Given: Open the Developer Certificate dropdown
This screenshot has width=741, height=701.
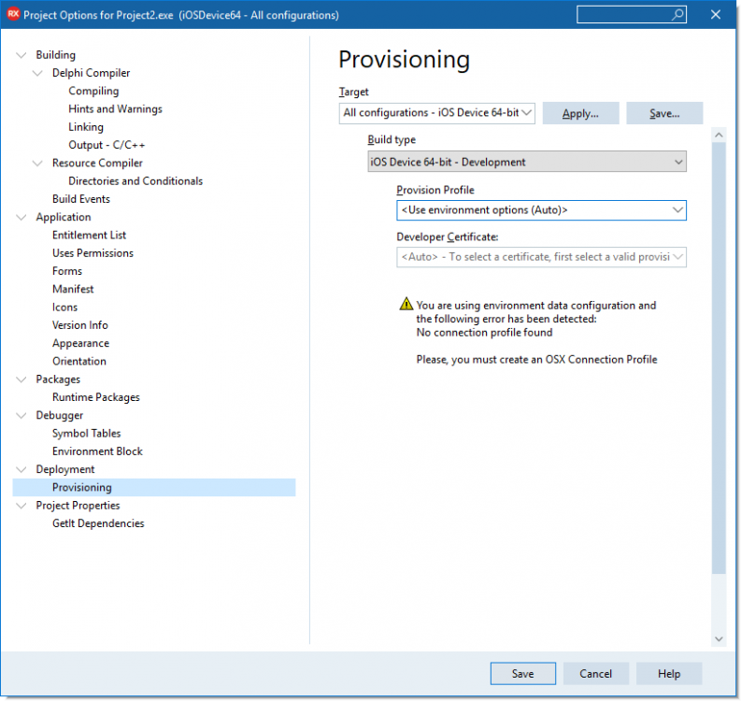Looking at the screenshot, I should (541, 257).
